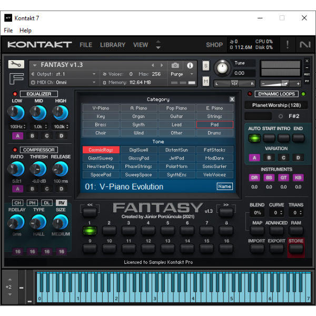The image size is (316, 316).
Task: Open Kontakt LIBRARY menu
Action: [x=113, y=45]
